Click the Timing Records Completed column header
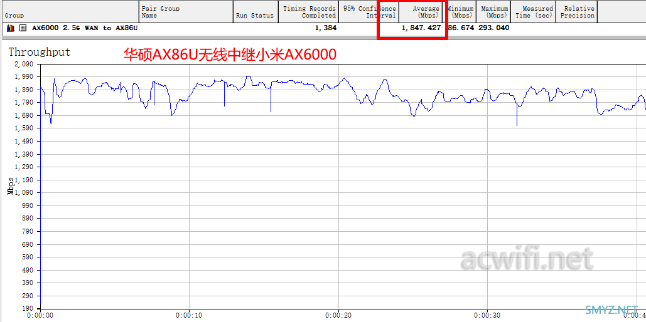The height and width of the screenshot is (322, 646). pos(308,12)
